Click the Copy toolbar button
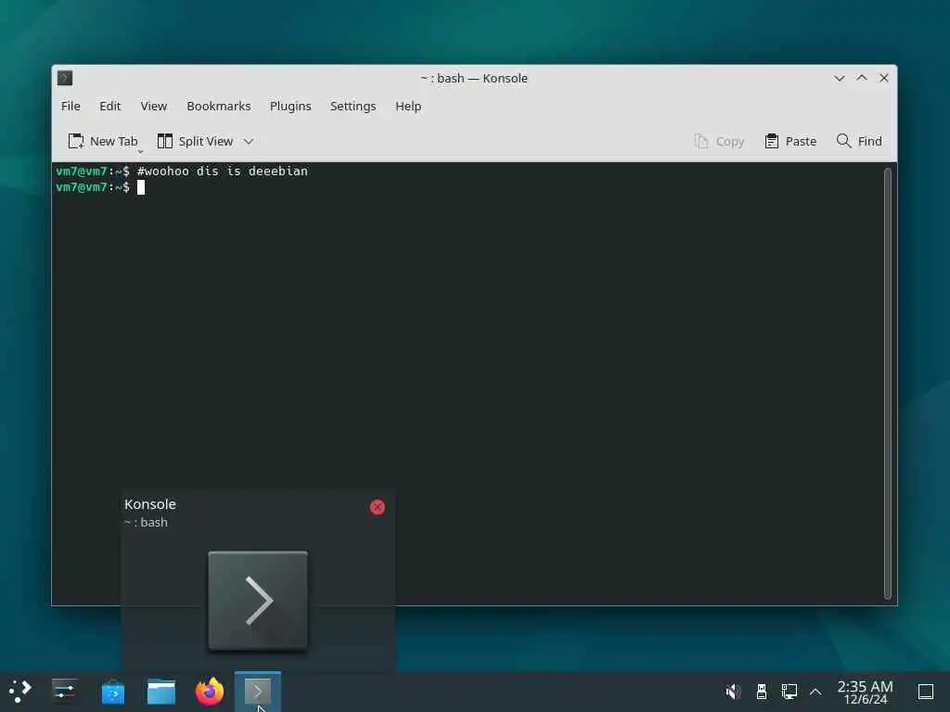Image resolution: width=950 pixels, height=712 pixels. pos(719,141)
